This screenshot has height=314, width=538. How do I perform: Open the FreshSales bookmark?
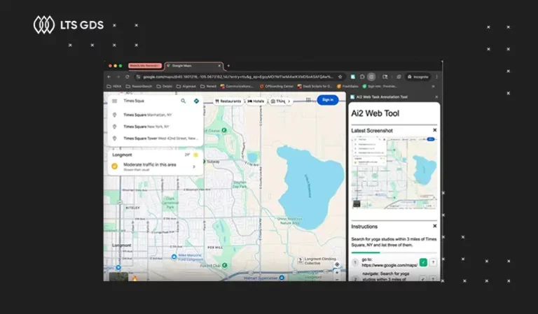pyautogui.click(x=348, y=86)
